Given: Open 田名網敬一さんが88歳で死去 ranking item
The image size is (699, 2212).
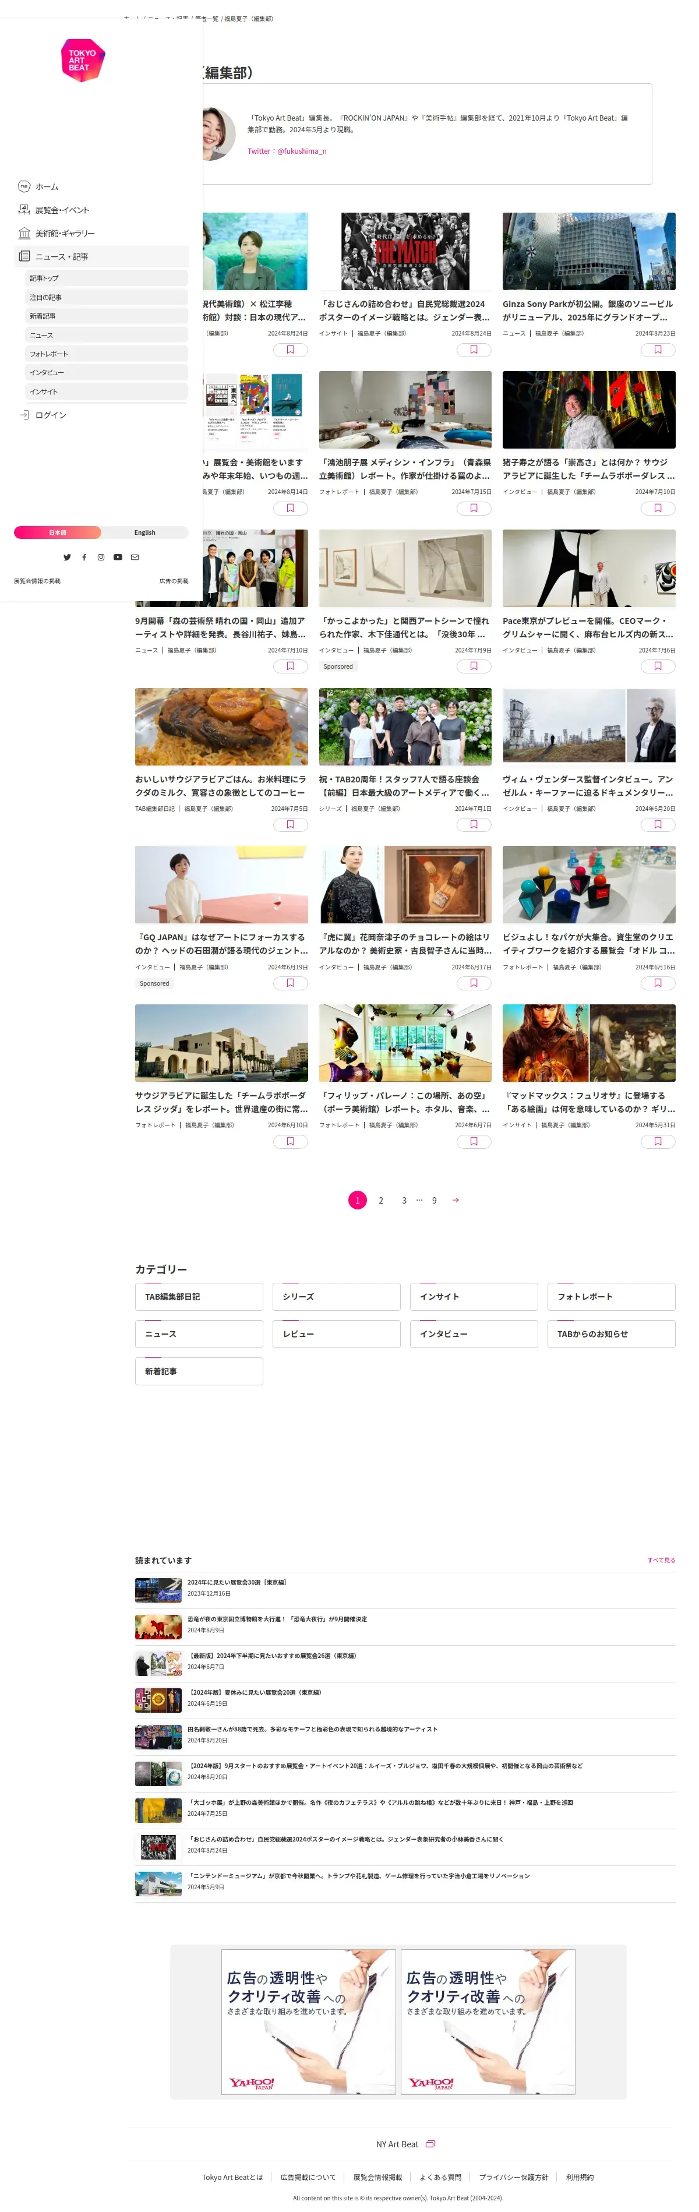Looking at the screenshot, I should point(404,1737).
